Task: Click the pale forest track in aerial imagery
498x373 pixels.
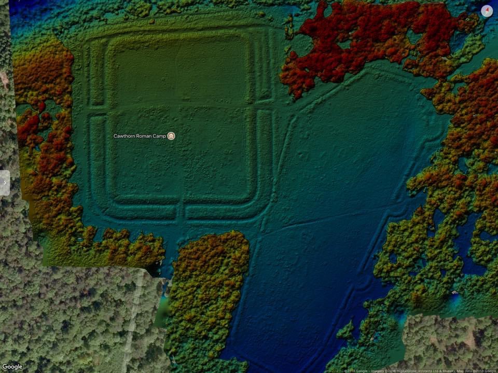Action: (136, 322)
